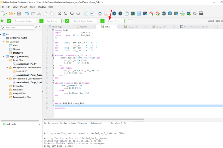The image size is (223, 148).
Task: Click the Copy icon
Action: [x=46, y=14]
